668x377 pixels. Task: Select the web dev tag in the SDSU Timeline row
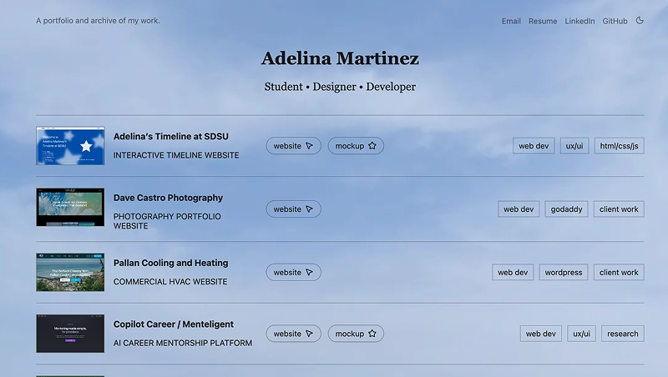534,146
